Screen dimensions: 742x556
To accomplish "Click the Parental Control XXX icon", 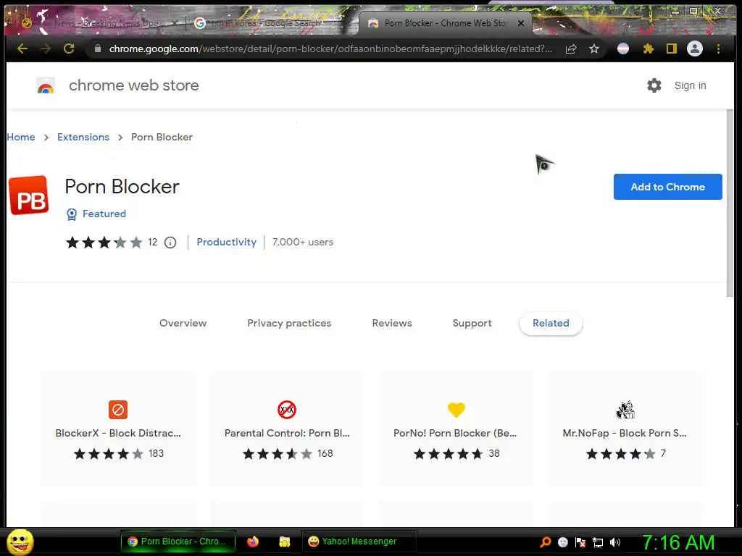I will tap(287, 410).
